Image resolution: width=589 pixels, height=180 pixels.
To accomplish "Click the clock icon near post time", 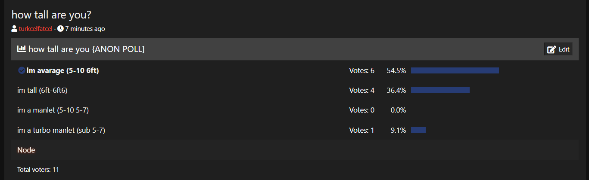I will click(x=60, y=29).
